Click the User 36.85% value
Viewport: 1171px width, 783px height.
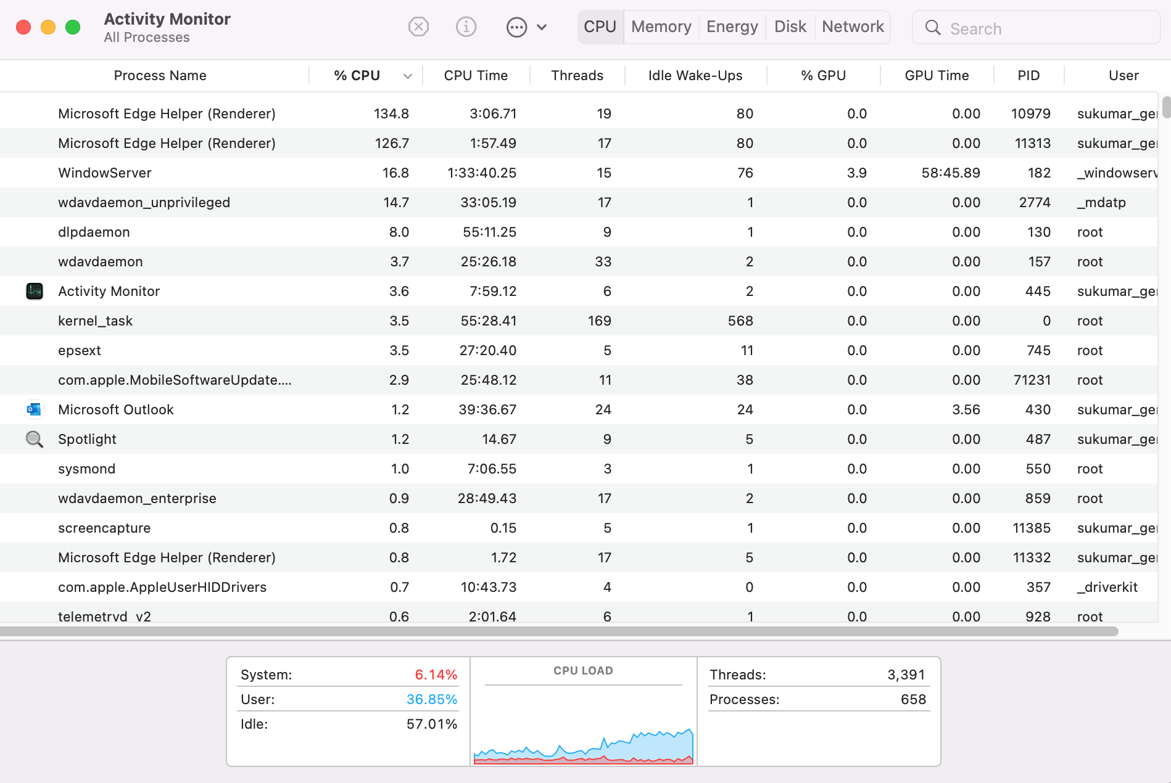[432, 699]
